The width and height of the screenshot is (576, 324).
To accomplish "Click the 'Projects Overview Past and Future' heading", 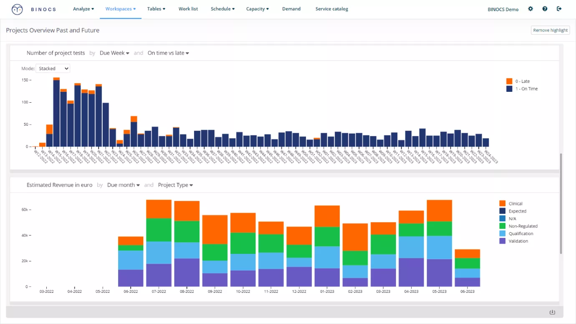I will click(53, 30).
